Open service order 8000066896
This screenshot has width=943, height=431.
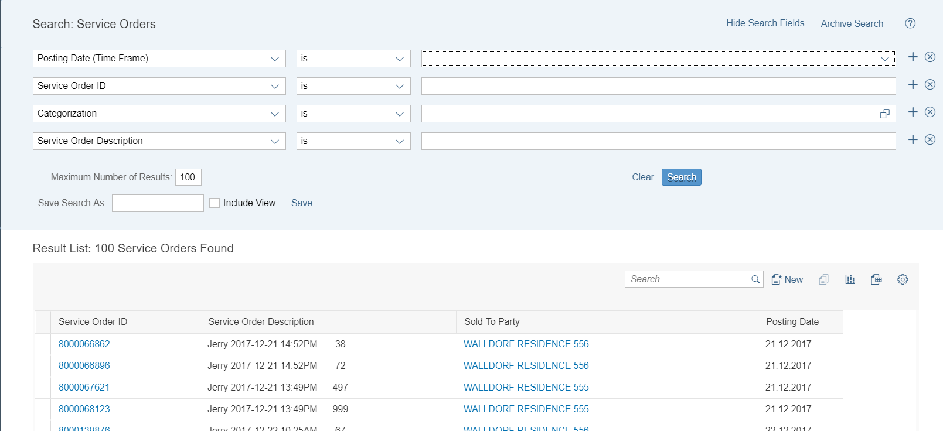(84, 365)
